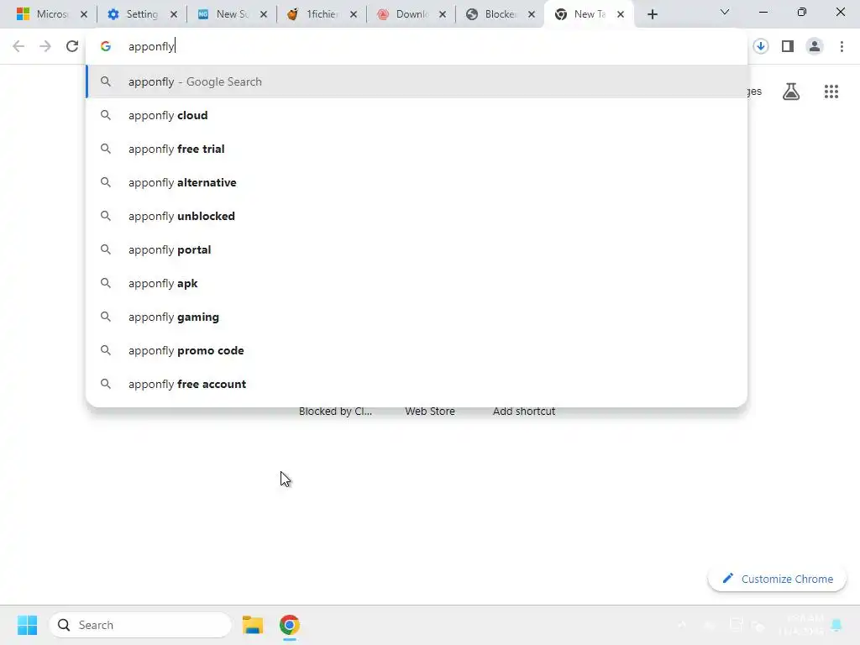Select the 'apponfly cloud' suggestion

[417, 115]
